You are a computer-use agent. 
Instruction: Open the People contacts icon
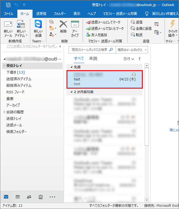point(29,197)
